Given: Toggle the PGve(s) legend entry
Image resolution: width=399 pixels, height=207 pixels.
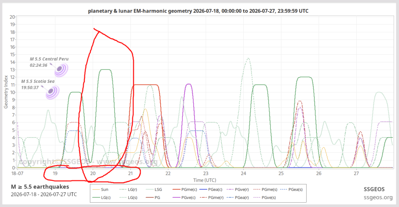Looking at the screenshot, I should point(264,197).
